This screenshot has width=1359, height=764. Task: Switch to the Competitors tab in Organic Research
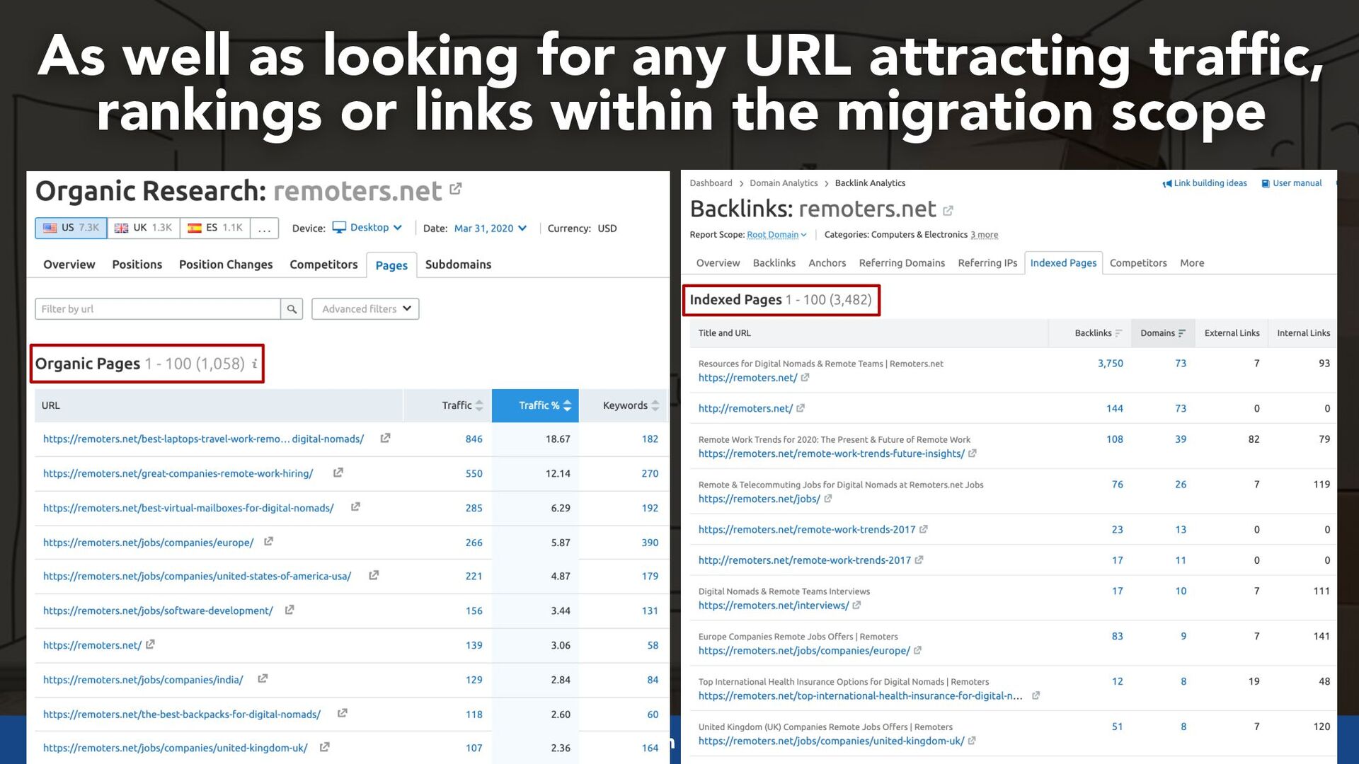pyautogui.click(x=323, y=265)
